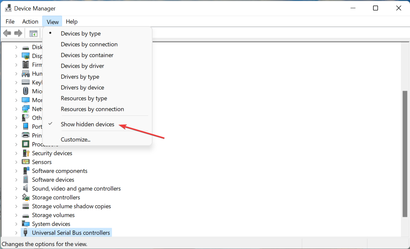Select the Sound, video and game controllers speaker icon

coord(25,188)
